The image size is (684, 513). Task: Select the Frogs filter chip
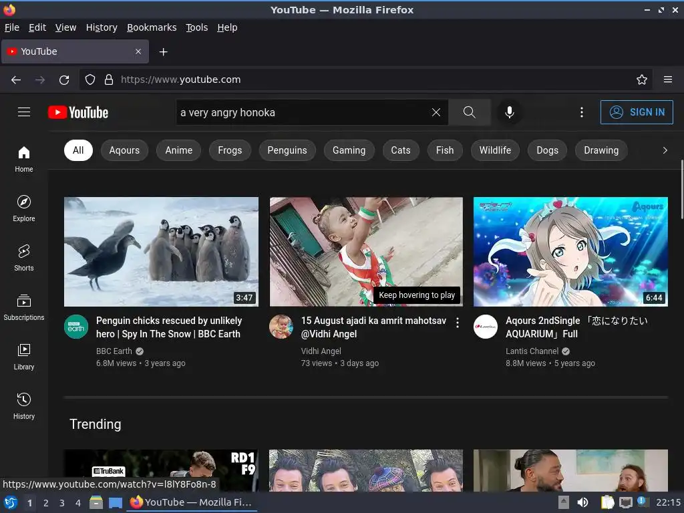pos(230,150)
